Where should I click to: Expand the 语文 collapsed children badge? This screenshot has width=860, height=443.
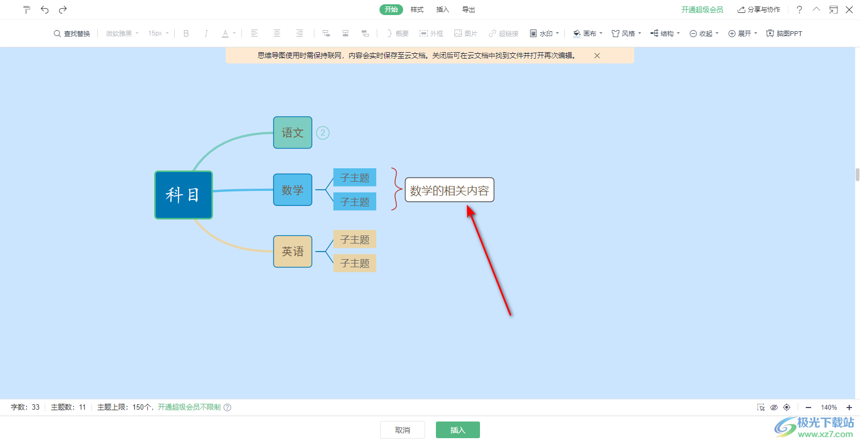322,133
